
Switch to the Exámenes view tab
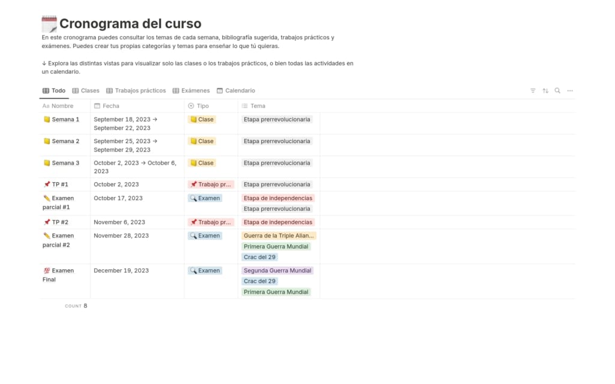click(191, 90)
